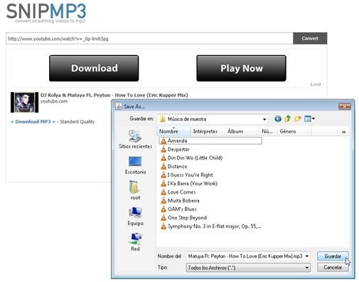Select VLC icon of Muita Bobeira file
Image resolution: width=359 pixels, height=282 pixels.
coord(164,201)
